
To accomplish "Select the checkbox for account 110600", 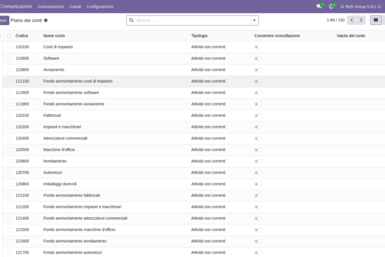I will (x=10, y=58).
